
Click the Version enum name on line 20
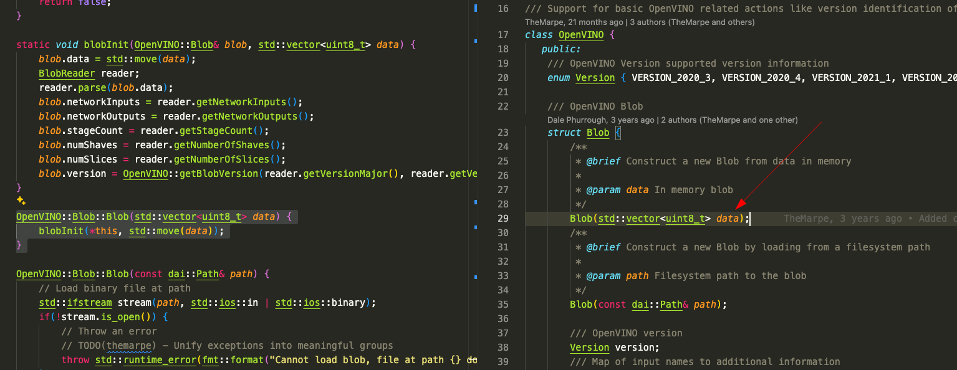595,78
